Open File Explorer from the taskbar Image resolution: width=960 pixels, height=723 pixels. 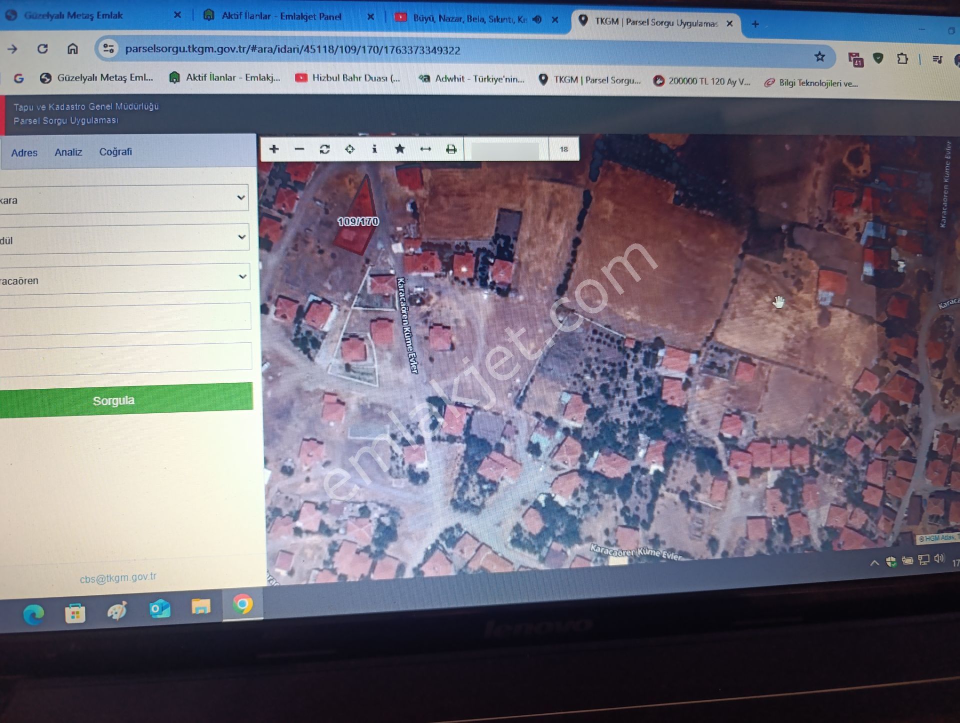pyautogui.click(x=200, y=607)
